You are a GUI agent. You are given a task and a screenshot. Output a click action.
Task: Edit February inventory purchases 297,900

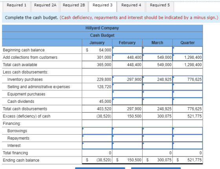pyautogui.click(x=127, y=79)
